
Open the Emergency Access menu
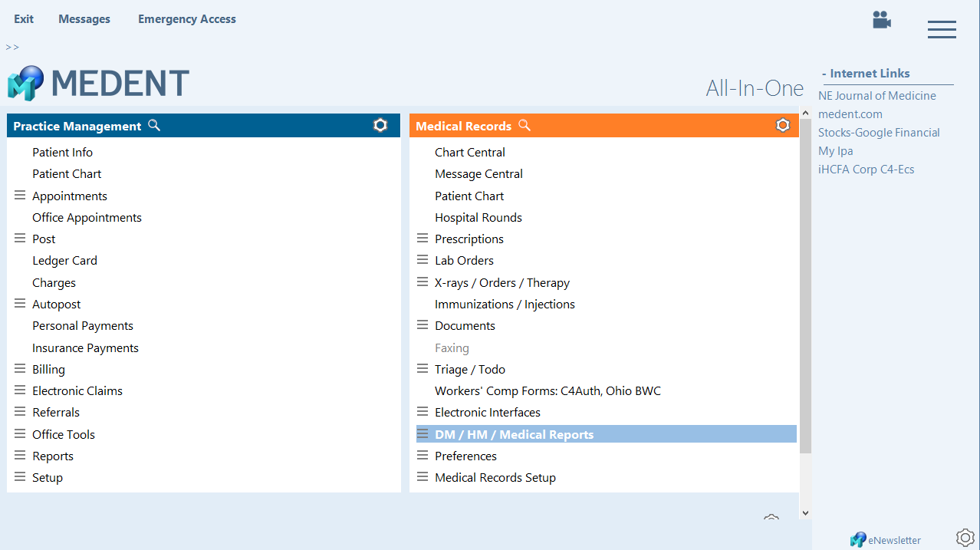(x=187, y=19)
